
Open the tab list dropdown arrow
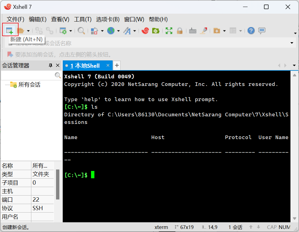pyautogui.click(x=294, y=65)
